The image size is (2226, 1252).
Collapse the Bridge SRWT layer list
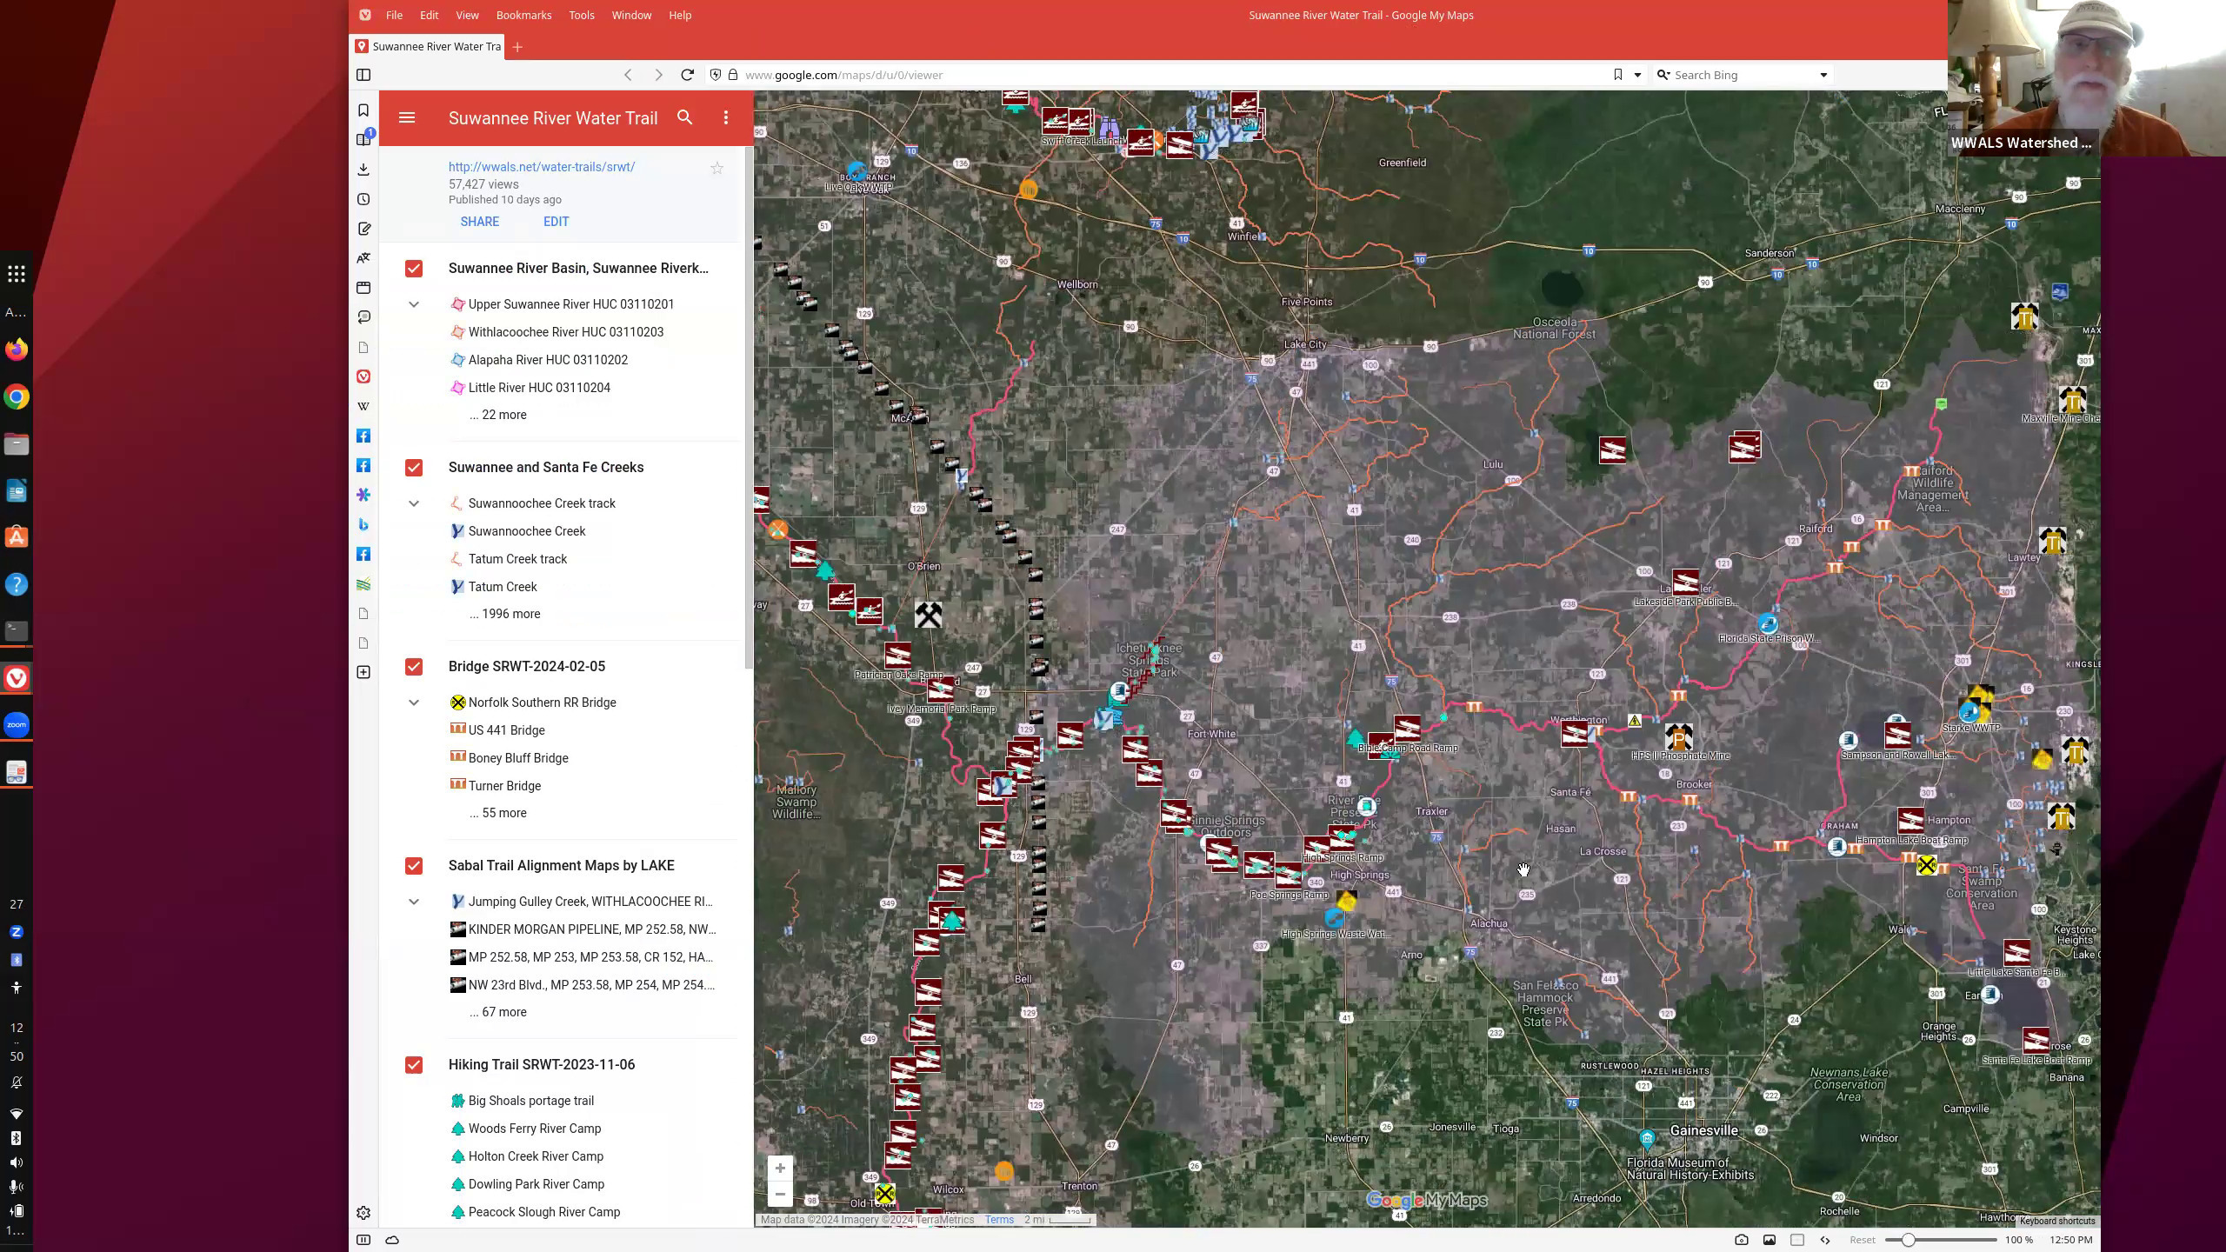click(x=414, y=703)
